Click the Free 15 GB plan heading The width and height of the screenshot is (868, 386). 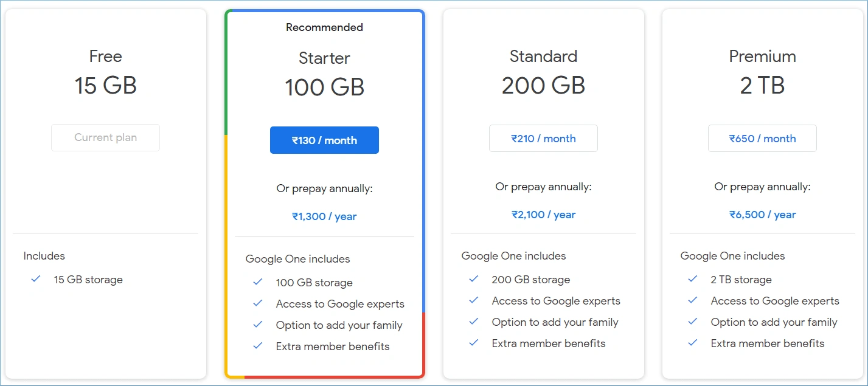click(105, 71)
